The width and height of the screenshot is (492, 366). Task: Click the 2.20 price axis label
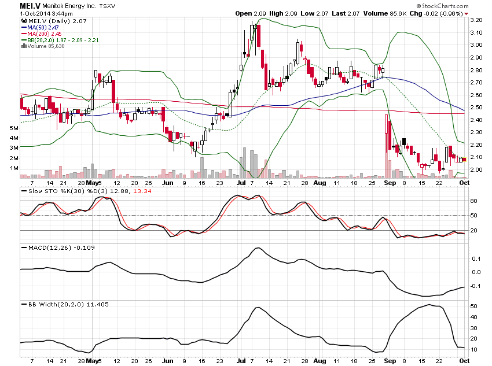476,145
